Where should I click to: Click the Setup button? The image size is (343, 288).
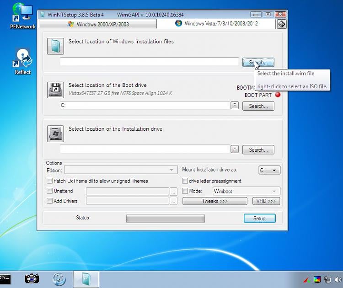click(260, 218)
